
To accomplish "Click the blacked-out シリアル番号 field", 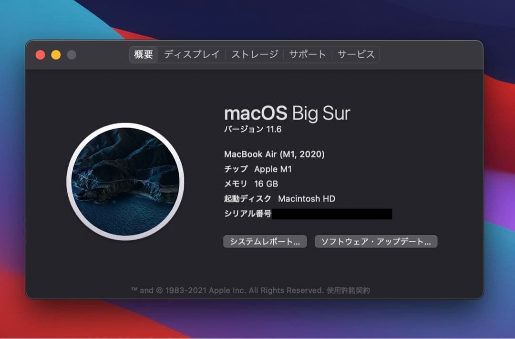I will point(331,214).
